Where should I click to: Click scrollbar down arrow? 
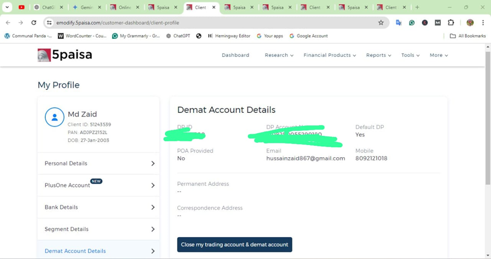[487, 256]
